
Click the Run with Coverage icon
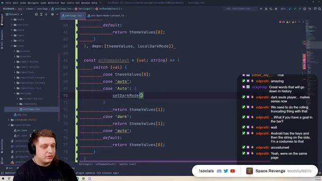[x=271, y=9]
